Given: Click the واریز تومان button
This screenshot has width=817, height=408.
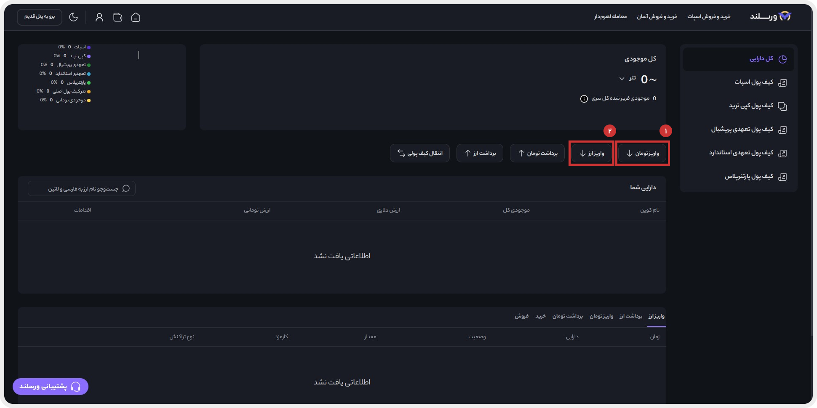Looking at the screenshot, I should click(x=642, y=153).
